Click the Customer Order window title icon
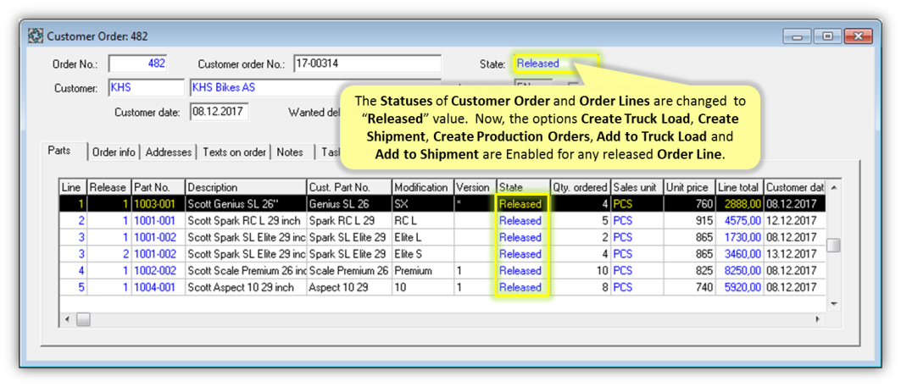 (x=36, y=36)
